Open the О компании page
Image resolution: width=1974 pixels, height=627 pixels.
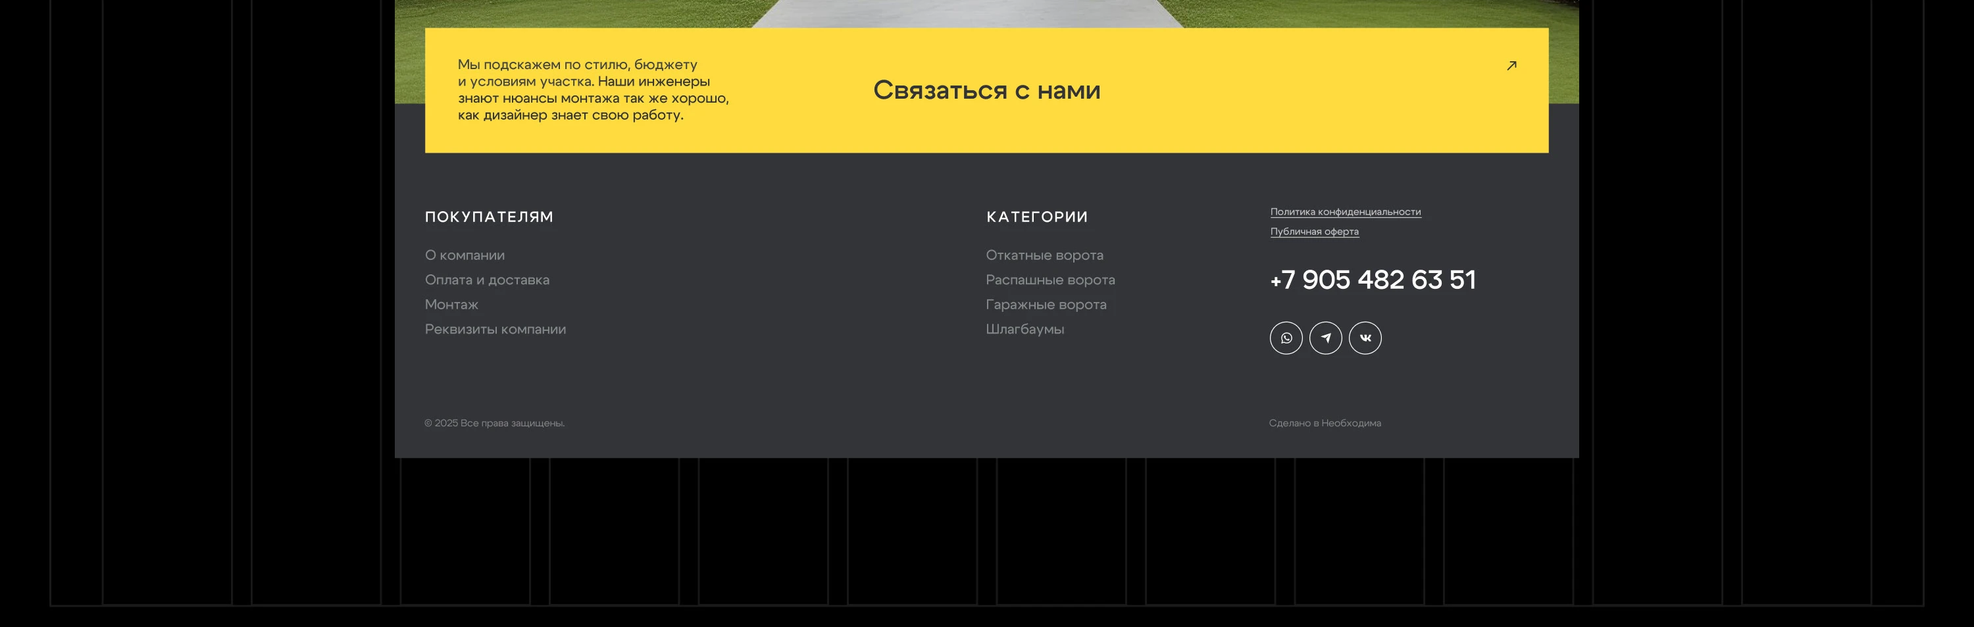tap(465, 255)
